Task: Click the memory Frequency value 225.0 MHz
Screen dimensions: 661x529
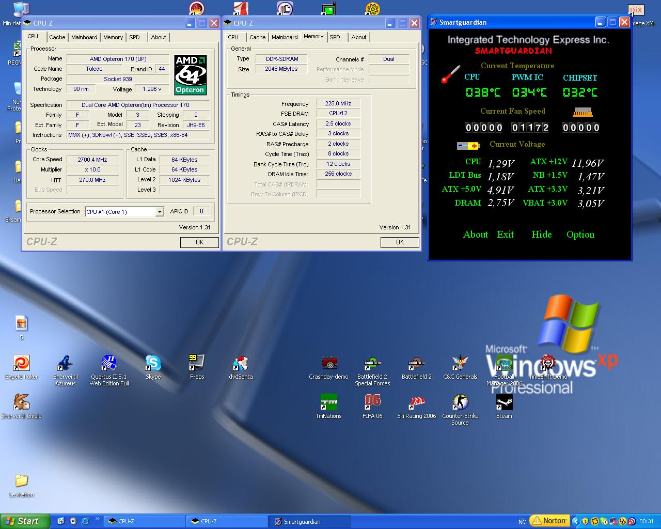Action: (x=338, y=103)
